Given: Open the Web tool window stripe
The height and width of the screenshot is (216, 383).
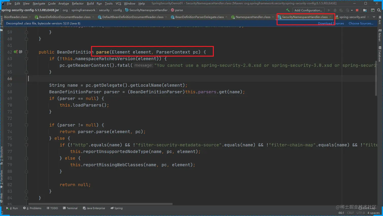Looking at the screenshot, I should (x=2, y=198).
